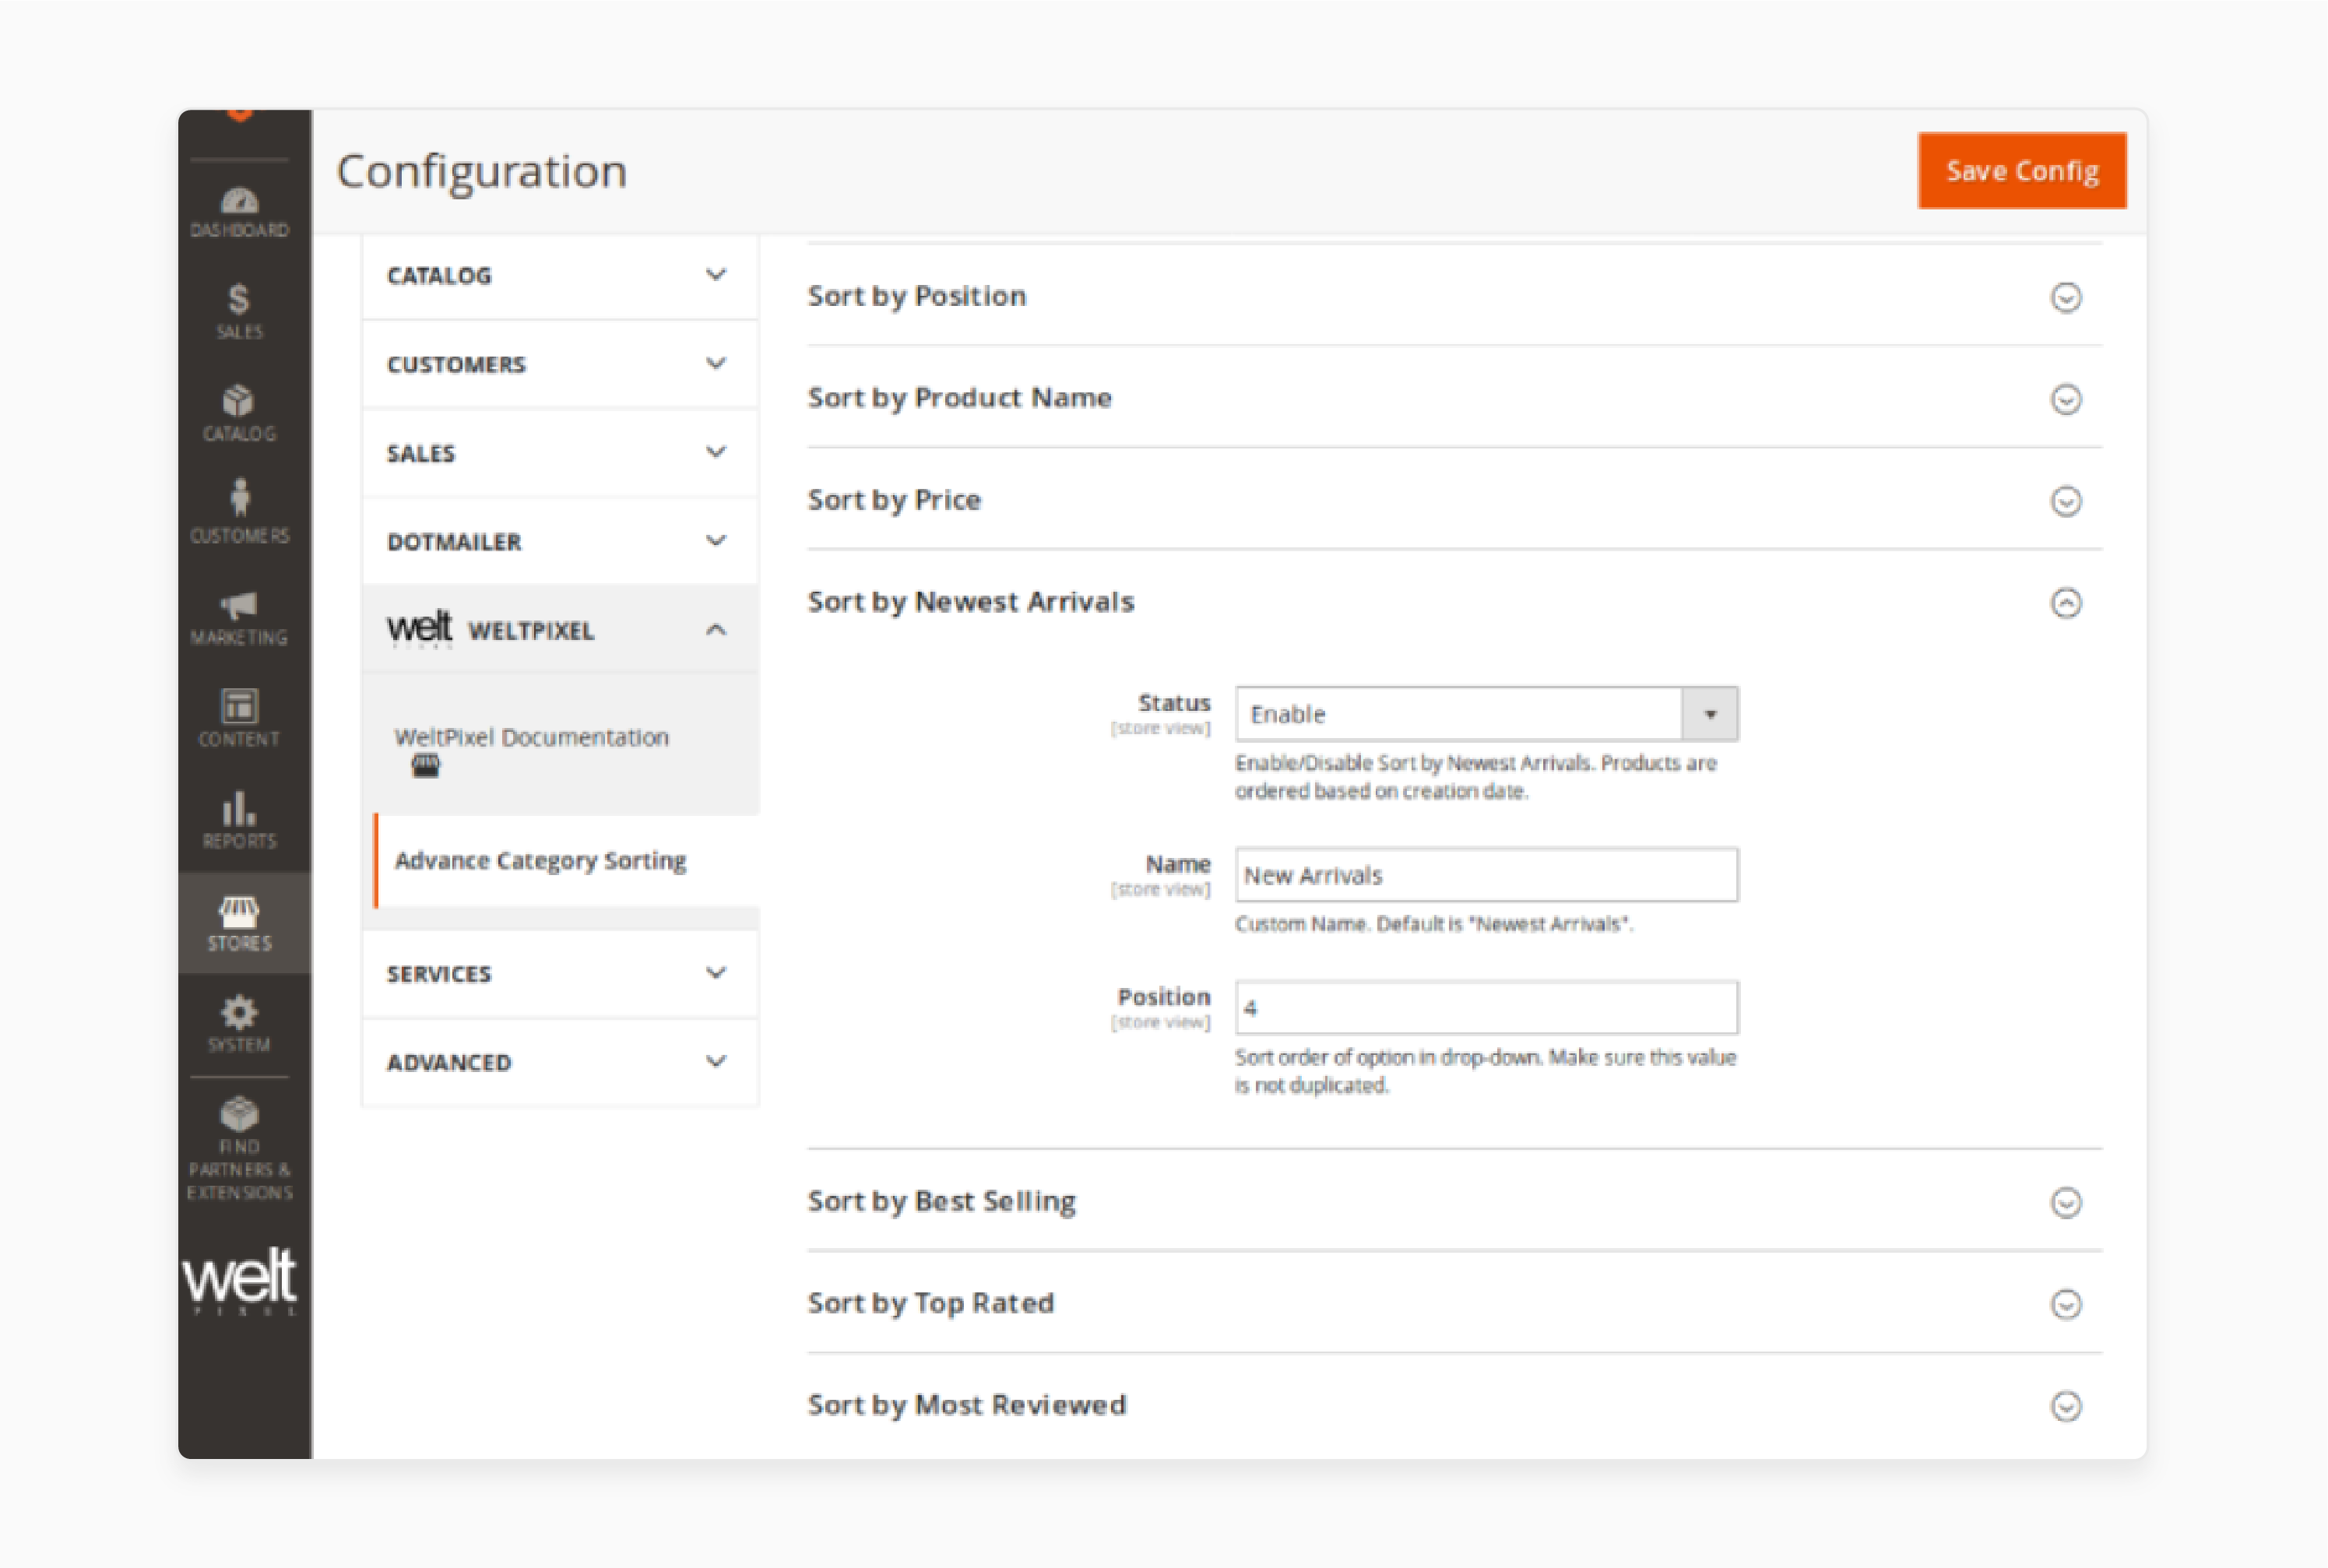This screenshot has width=2328, height=1568.
Task: Expand Sort by Position group
Action: (x=1454, y=296)
